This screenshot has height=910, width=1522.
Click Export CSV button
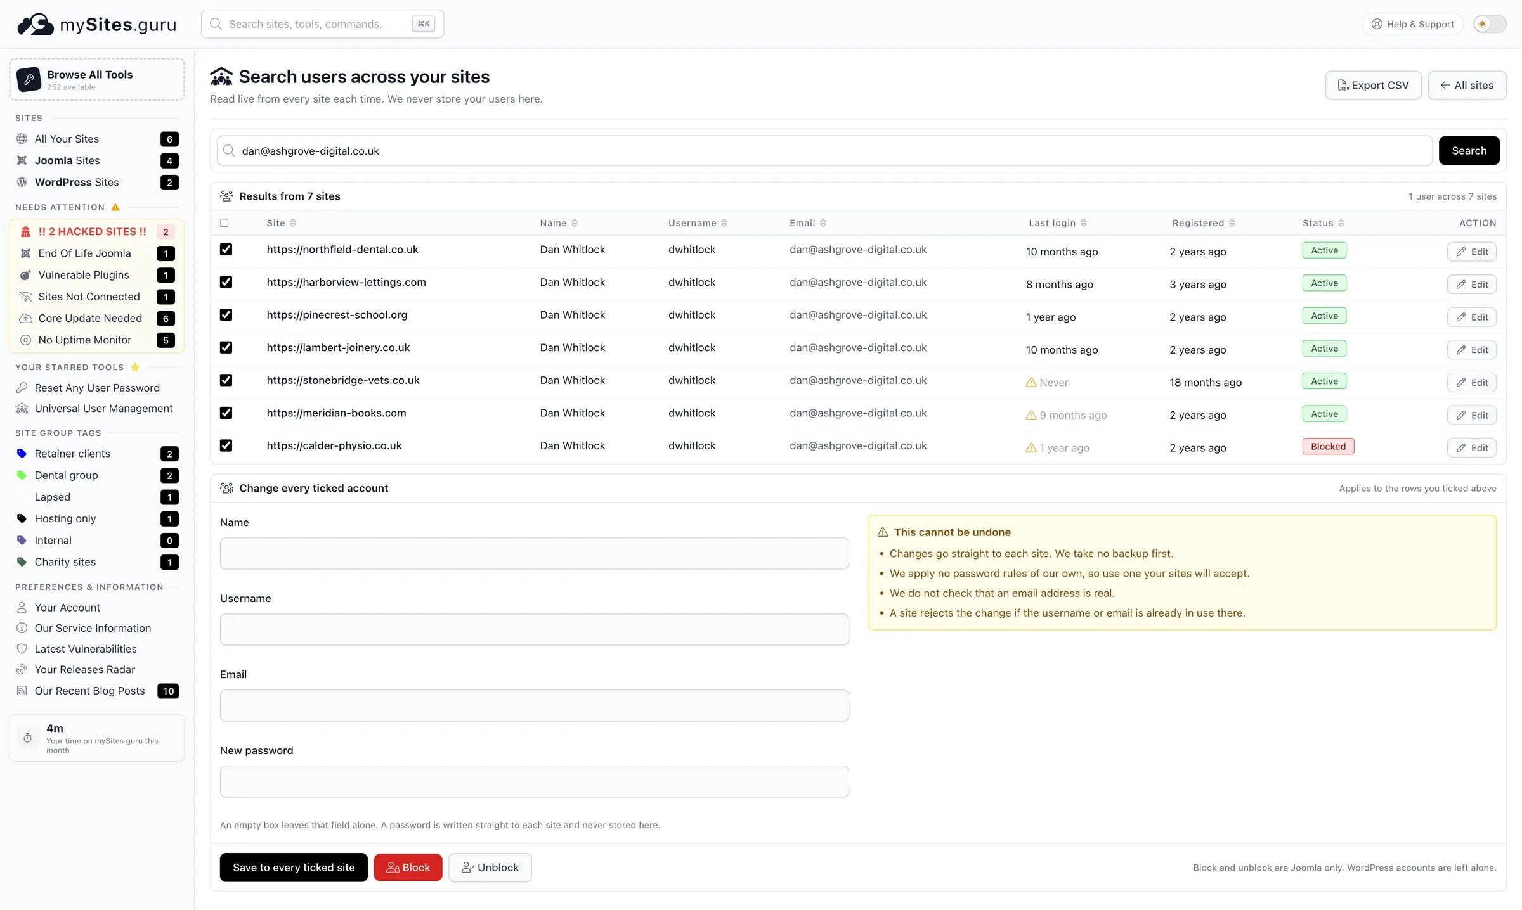[1373, 85]
